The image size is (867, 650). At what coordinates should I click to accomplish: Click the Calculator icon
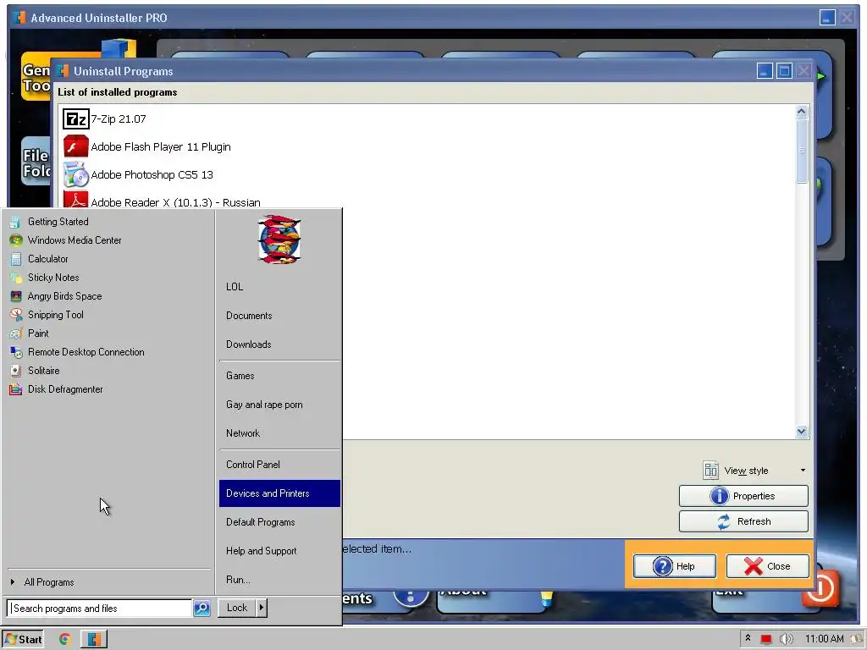(15, 259)
